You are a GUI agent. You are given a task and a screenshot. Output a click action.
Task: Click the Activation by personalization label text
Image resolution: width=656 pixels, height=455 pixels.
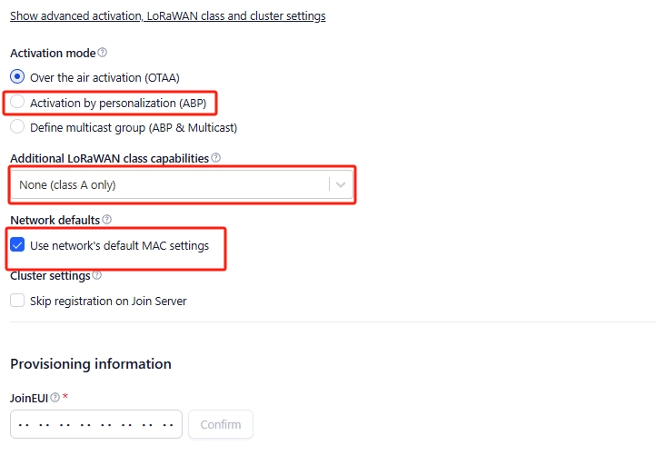(x=118, y=103)
